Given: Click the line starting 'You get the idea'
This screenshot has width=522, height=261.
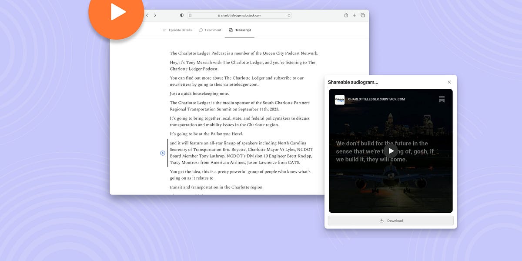Looking at the screenshot, I should click(240, 175).
